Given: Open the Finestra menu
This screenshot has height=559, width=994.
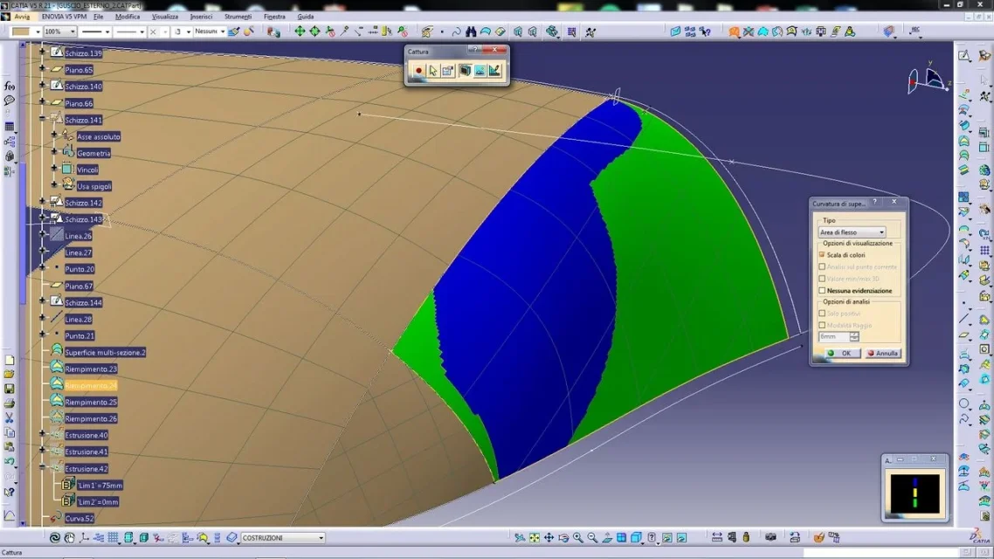Looking at the screenshot, I should coord(274,17).
